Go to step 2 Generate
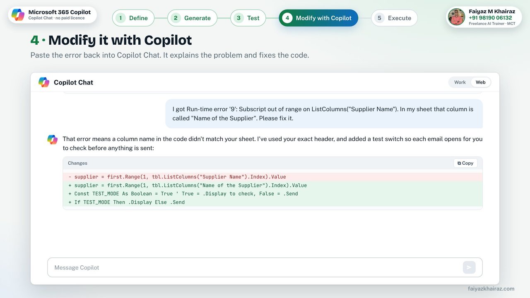The width and height of the screenshot is (530, 298). pos(192,18)
